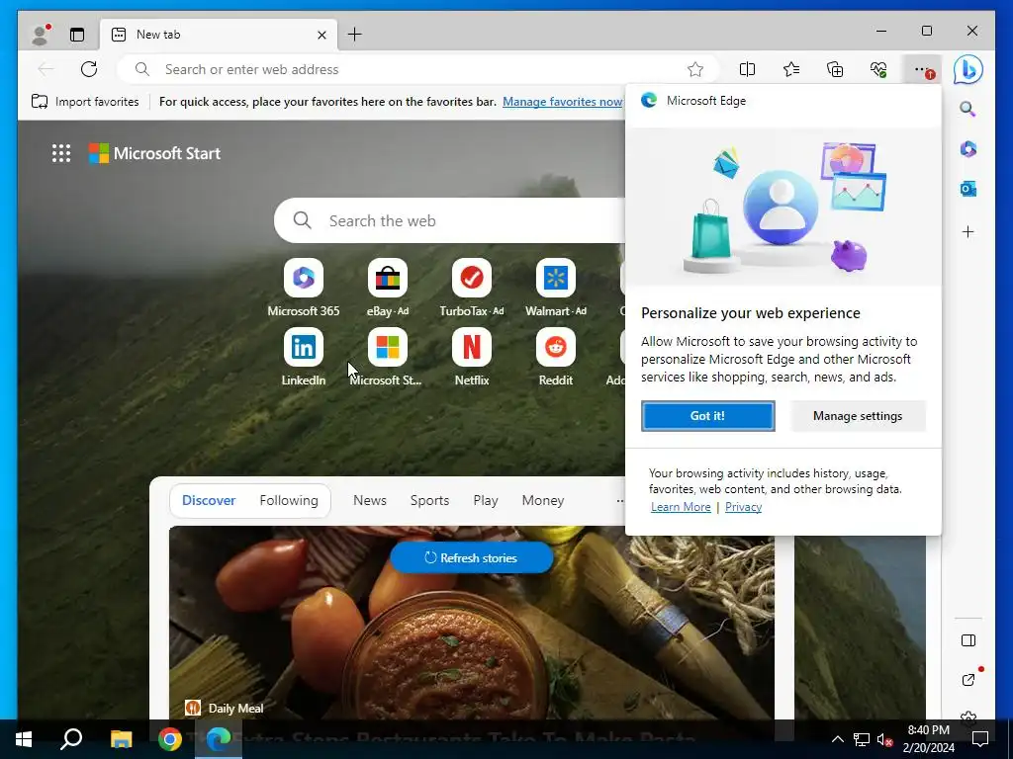Open Collections icon in toolbar
This screenshot has width=1013, height=759.
pyautogui.click(x=835, y=69)
